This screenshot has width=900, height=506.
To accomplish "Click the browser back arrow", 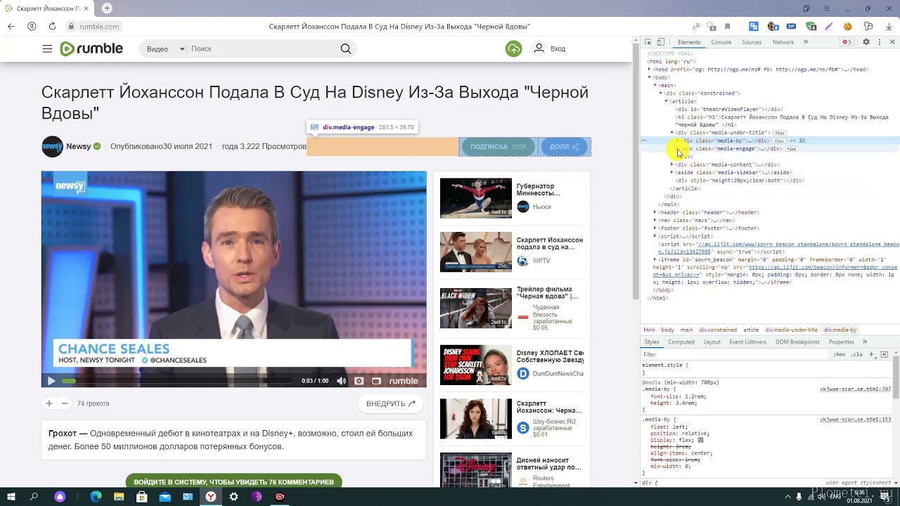I will (x=11, y=26).
